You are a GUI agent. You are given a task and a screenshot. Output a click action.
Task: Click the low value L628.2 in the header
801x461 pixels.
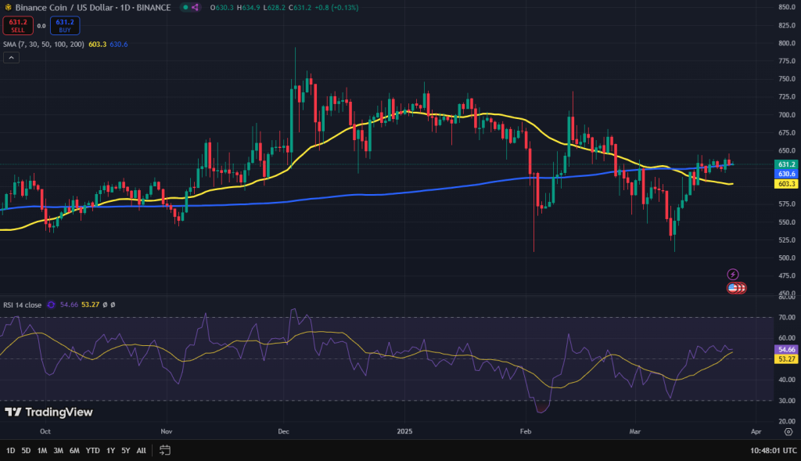[x=275, y=8]
